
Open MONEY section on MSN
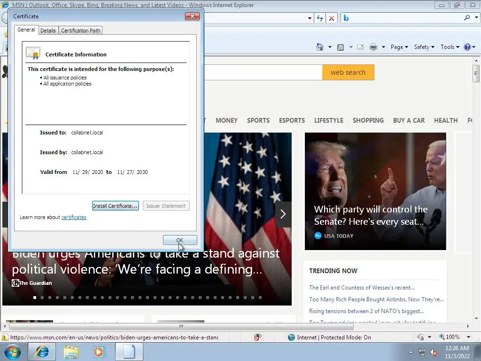tap(226, 120)
